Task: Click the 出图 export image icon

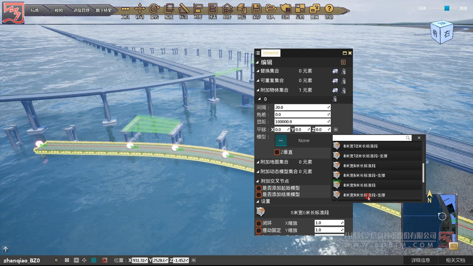Action: coord(285,11)
